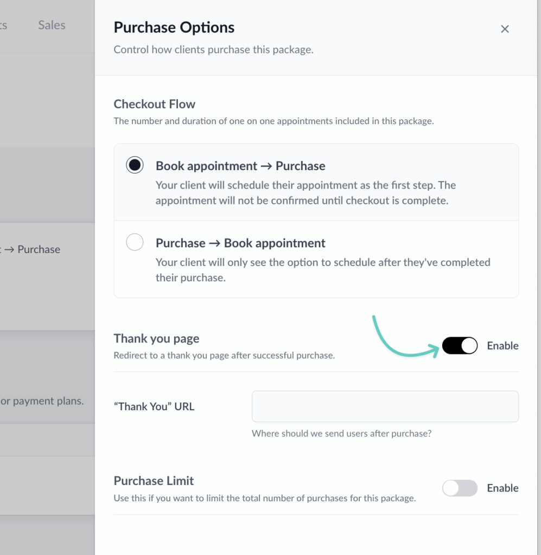Click the Purchase Limit heading
The image size is (541, 555).
click(154, 481)
